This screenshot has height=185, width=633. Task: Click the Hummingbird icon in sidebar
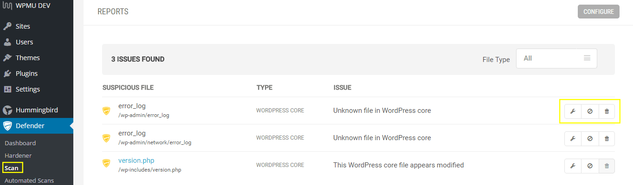point(7,110)
